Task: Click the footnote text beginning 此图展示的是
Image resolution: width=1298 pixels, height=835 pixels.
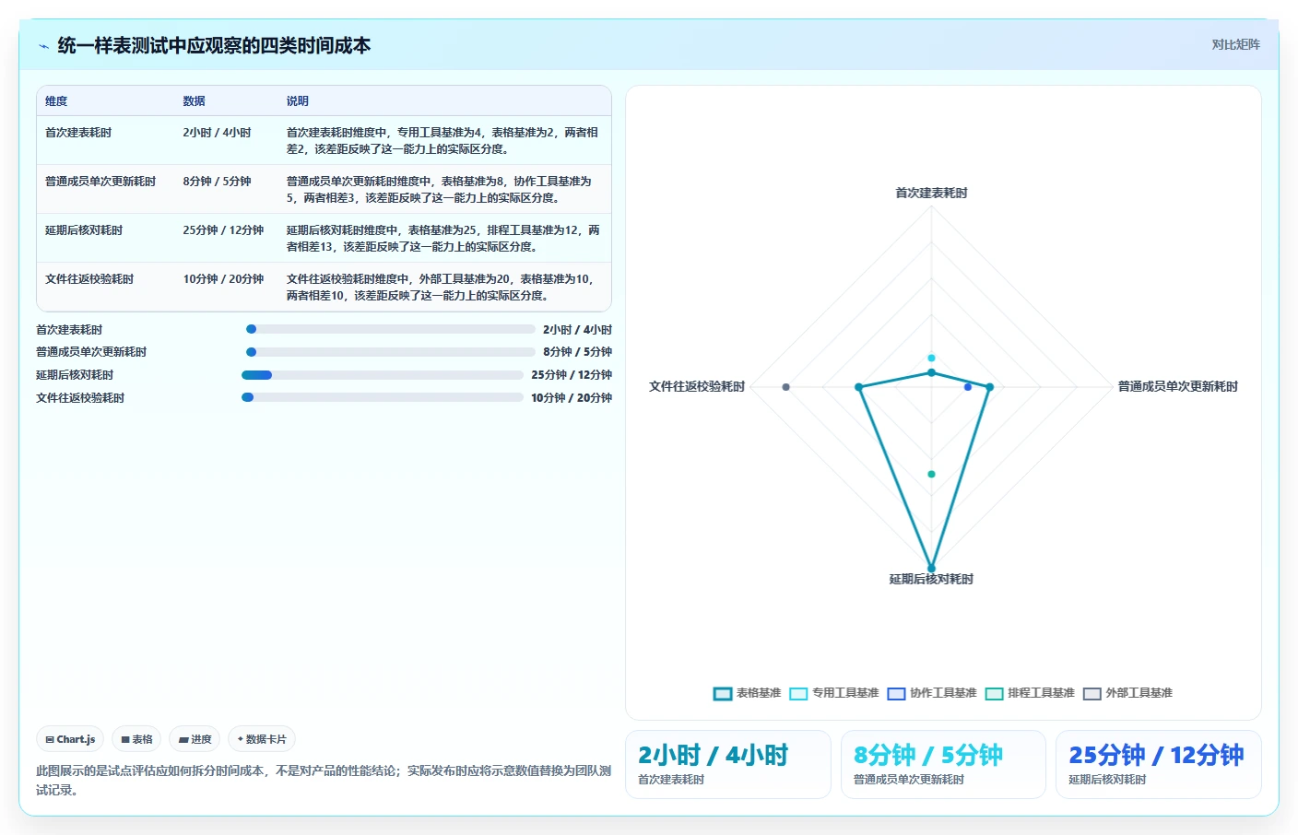Action: [324, 780]
